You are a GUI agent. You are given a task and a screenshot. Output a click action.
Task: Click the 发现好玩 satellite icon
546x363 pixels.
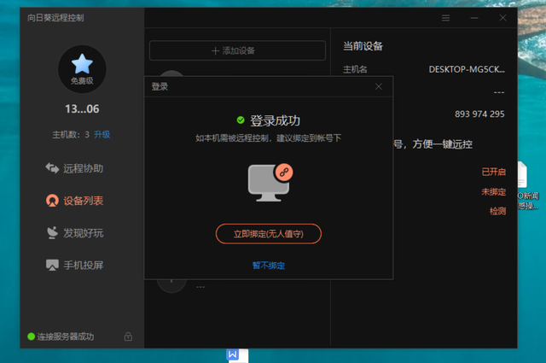click(52, 232)
